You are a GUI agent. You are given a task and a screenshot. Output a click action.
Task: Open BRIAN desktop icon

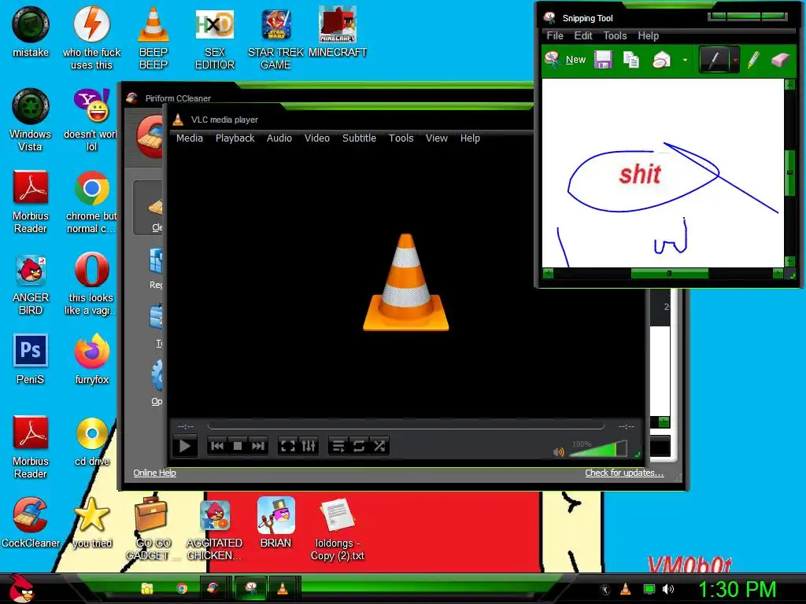(275, 522)
